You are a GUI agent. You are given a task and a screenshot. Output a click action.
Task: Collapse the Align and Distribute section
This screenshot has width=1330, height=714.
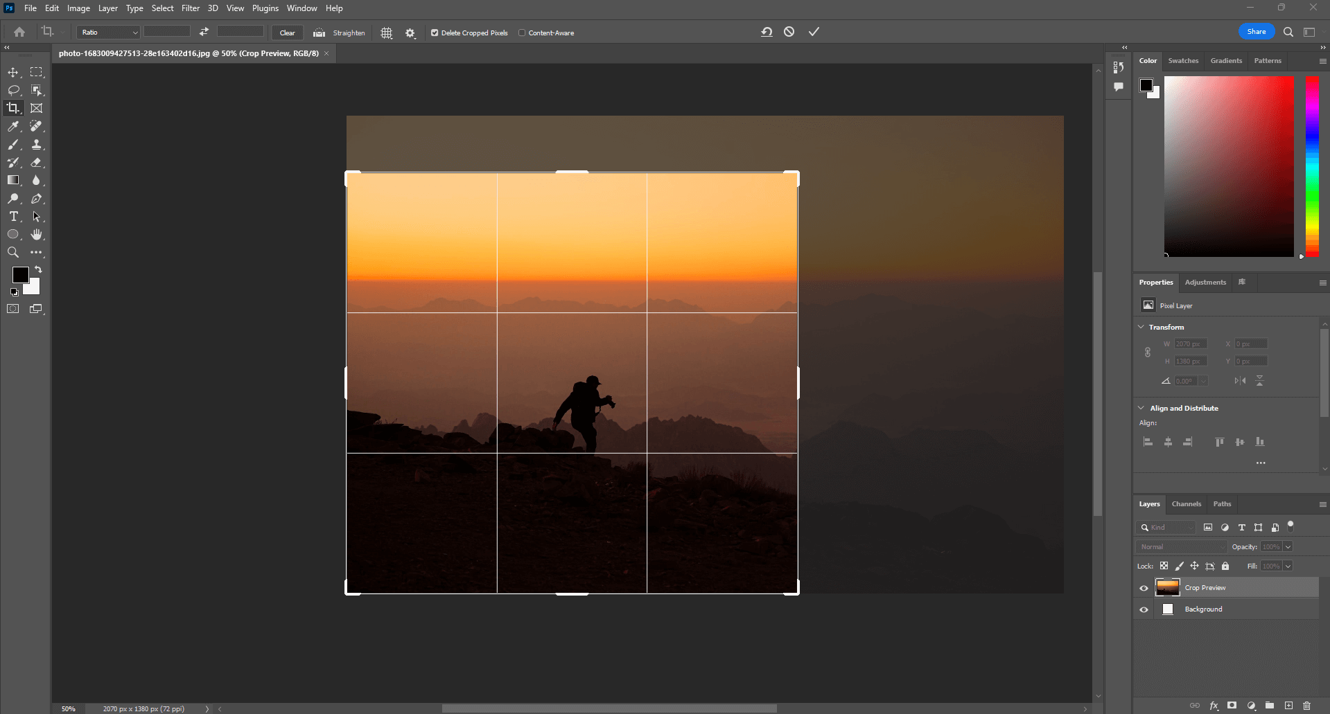1141,408
